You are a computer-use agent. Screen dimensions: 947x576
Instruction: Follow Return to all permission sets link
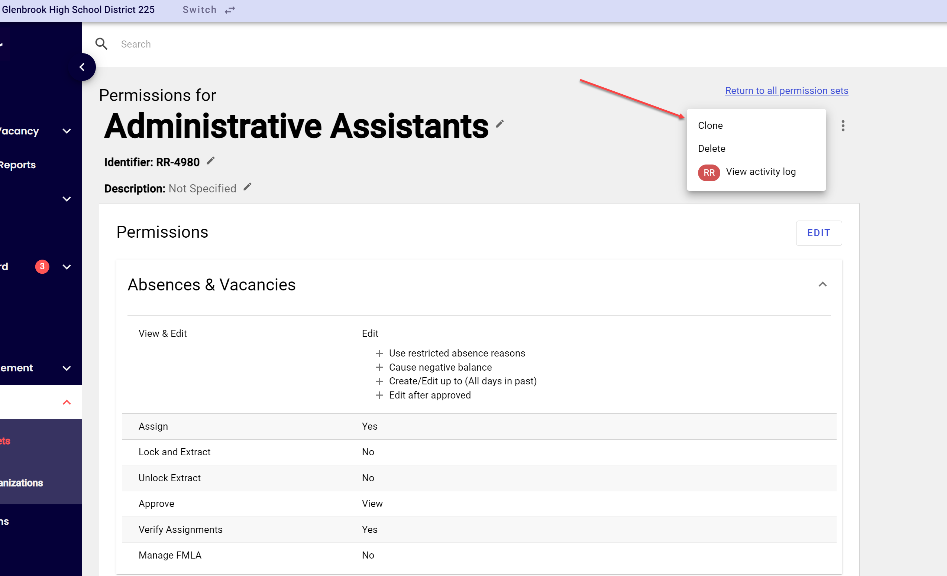[786, 91]
